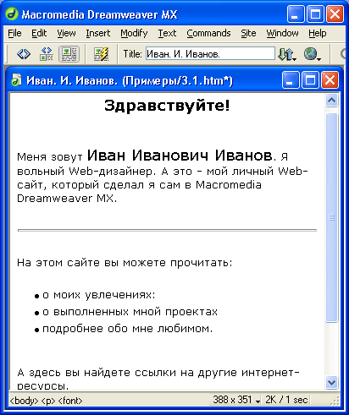The image size is (349, 415).
Task: Toggle Live Data View lightning icon
Action: [101, 53]
